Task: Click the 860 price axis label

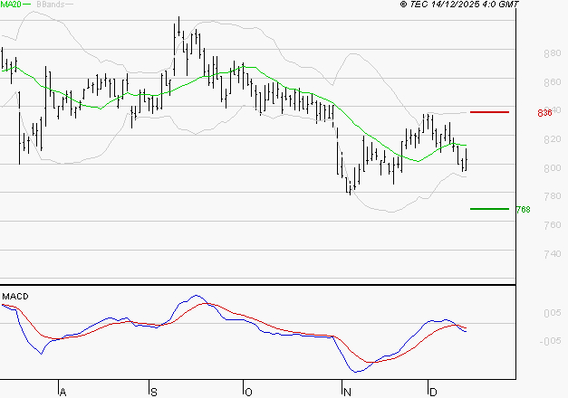Action: click(x=553, y=82)
